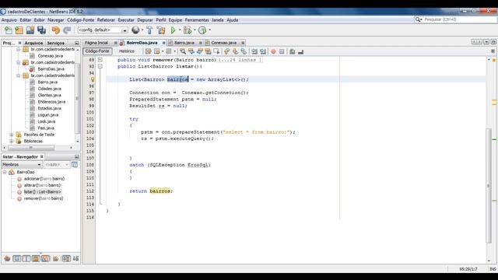Open dropdown arrow next to Profile icon
This screenshot has width=498, height=280.
(x=209, y=30)
